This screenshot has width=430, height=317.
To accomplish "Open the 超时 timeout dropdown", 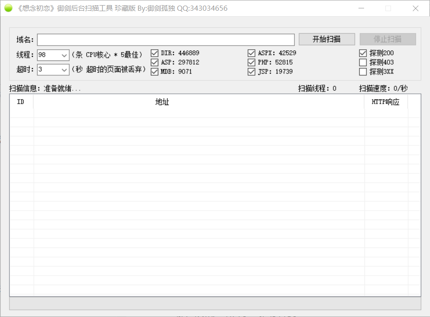I will tap(64, 69).
